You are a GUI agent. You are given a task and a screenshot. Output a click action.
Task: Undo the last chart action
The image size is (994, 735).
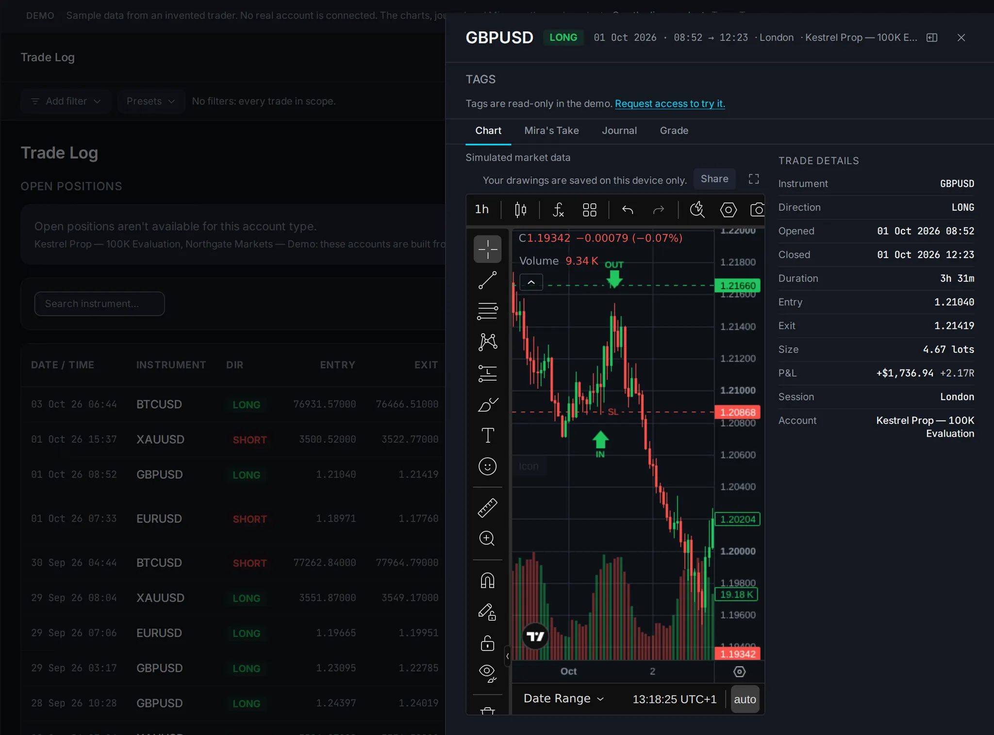(628, 210)
